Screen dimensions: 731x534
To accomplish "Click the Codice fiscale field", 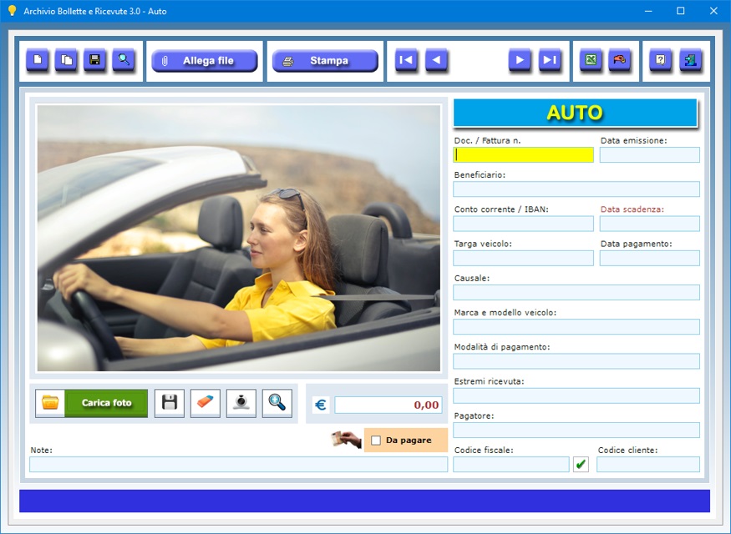I will (511, 464).
